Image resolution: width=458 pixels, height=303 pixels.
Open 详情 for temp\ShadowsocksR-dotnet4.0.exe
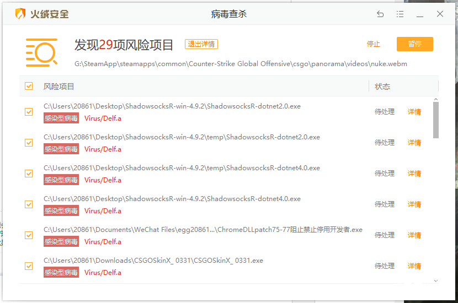[x=414, y=174]
